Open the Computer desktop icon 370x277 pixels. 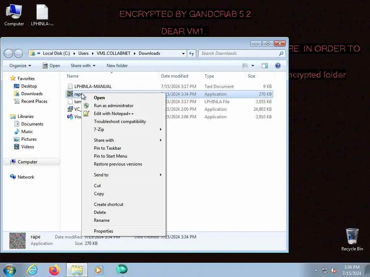[x=14, y=15]
